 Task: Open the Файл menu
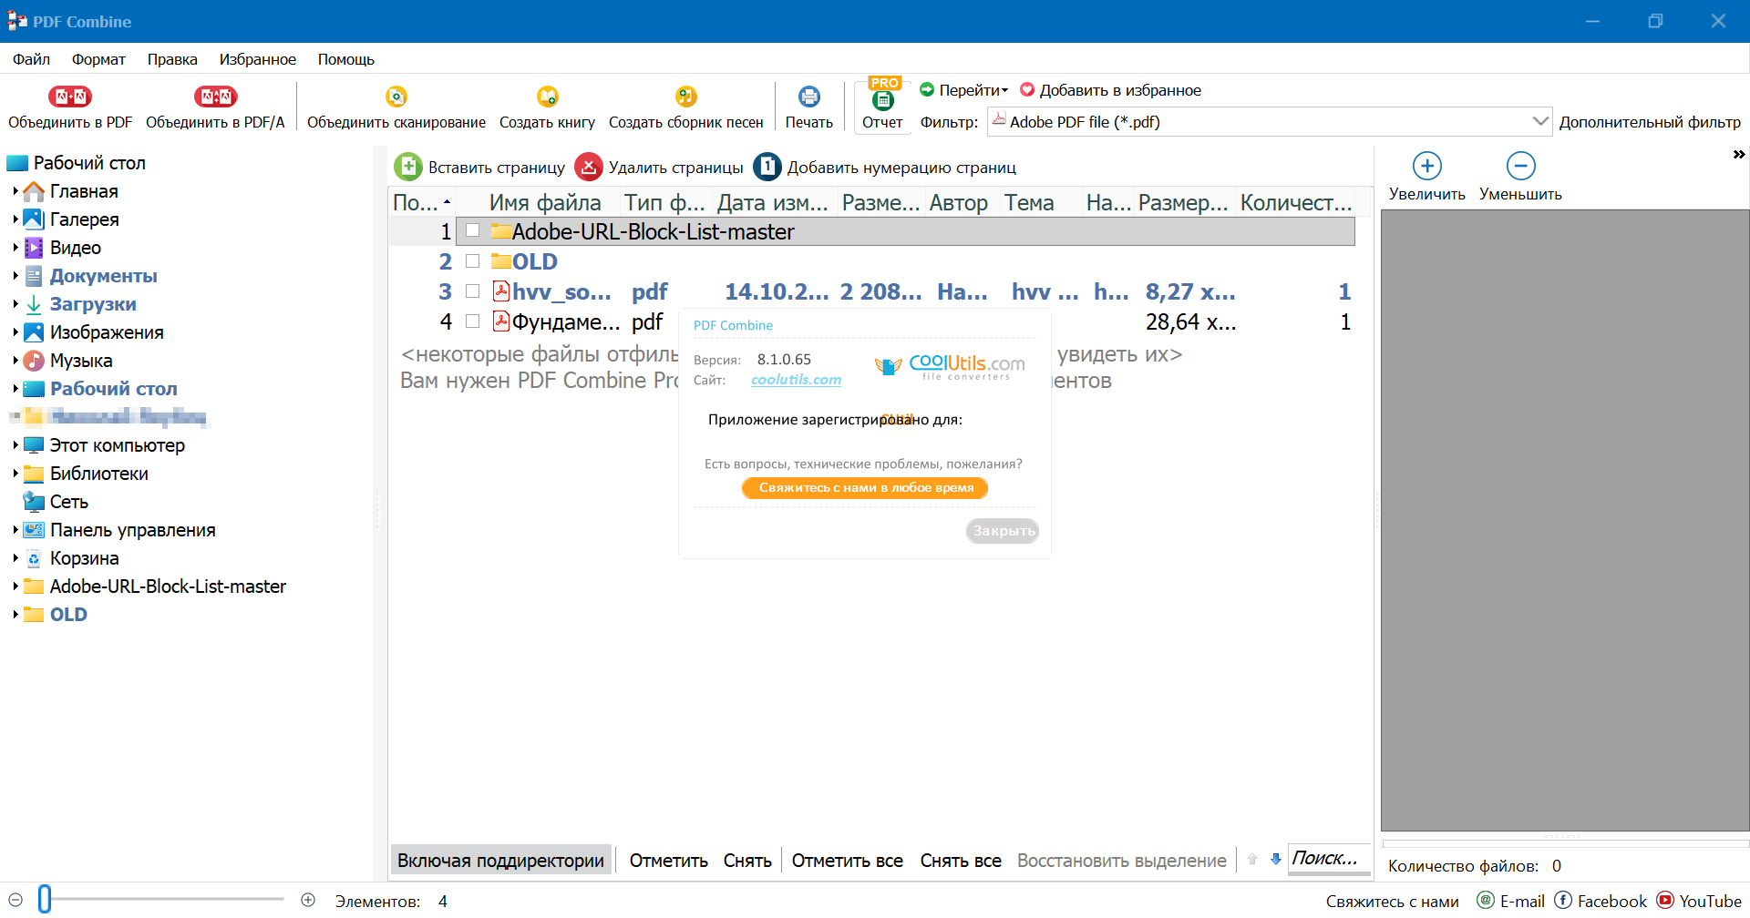coord(31,59)
